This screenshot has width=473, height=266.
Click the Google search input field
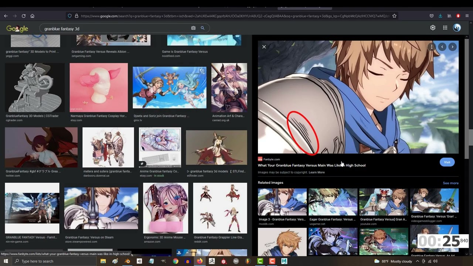(116, 28)
